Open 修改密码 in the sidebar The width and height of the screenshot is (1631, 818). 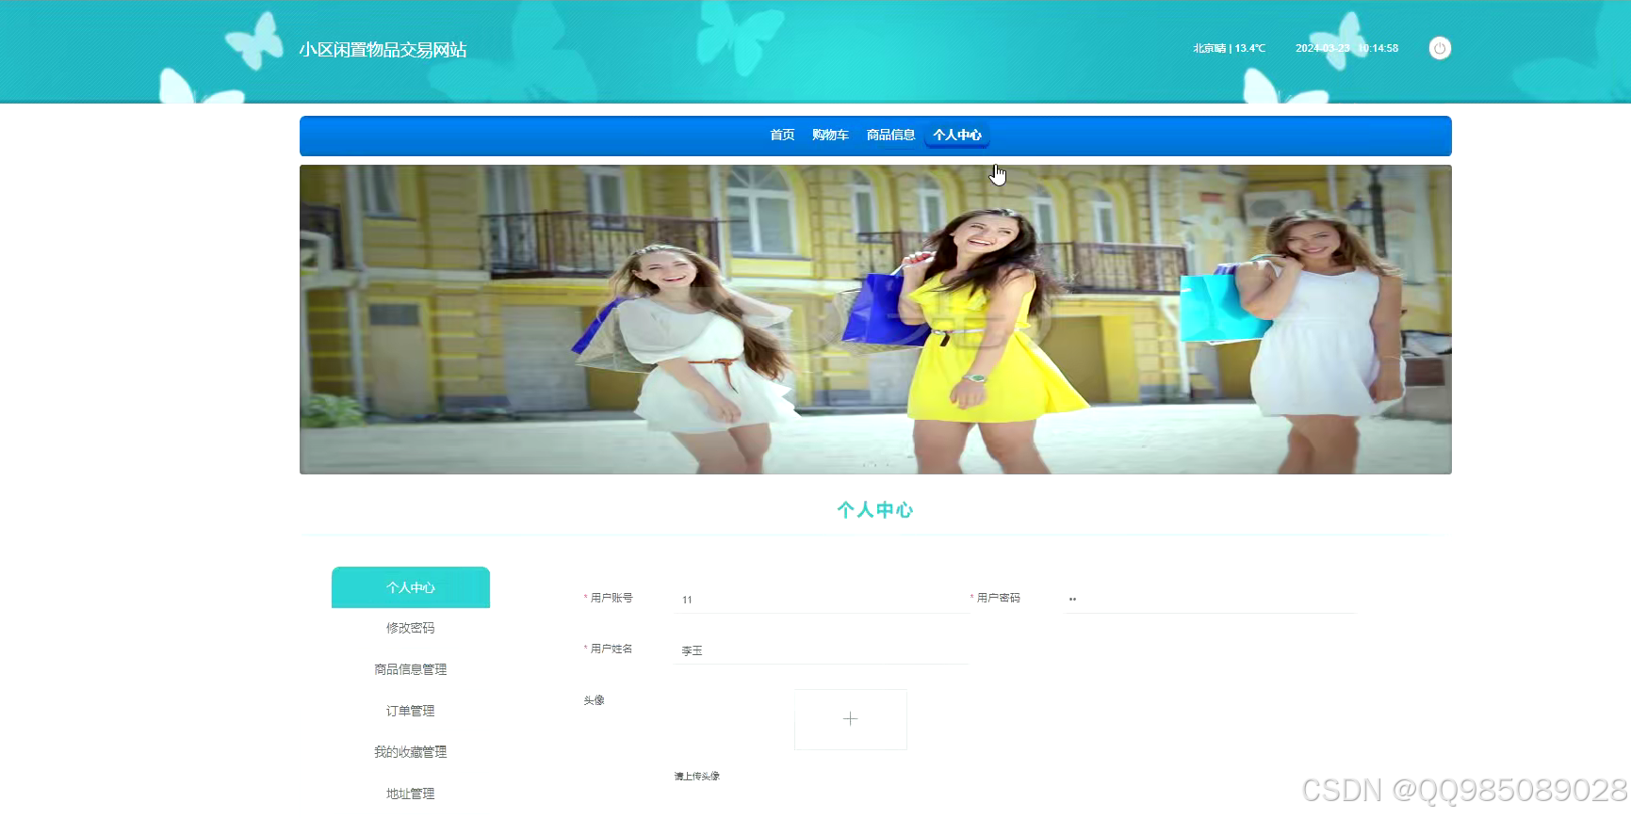pos(411,628)
